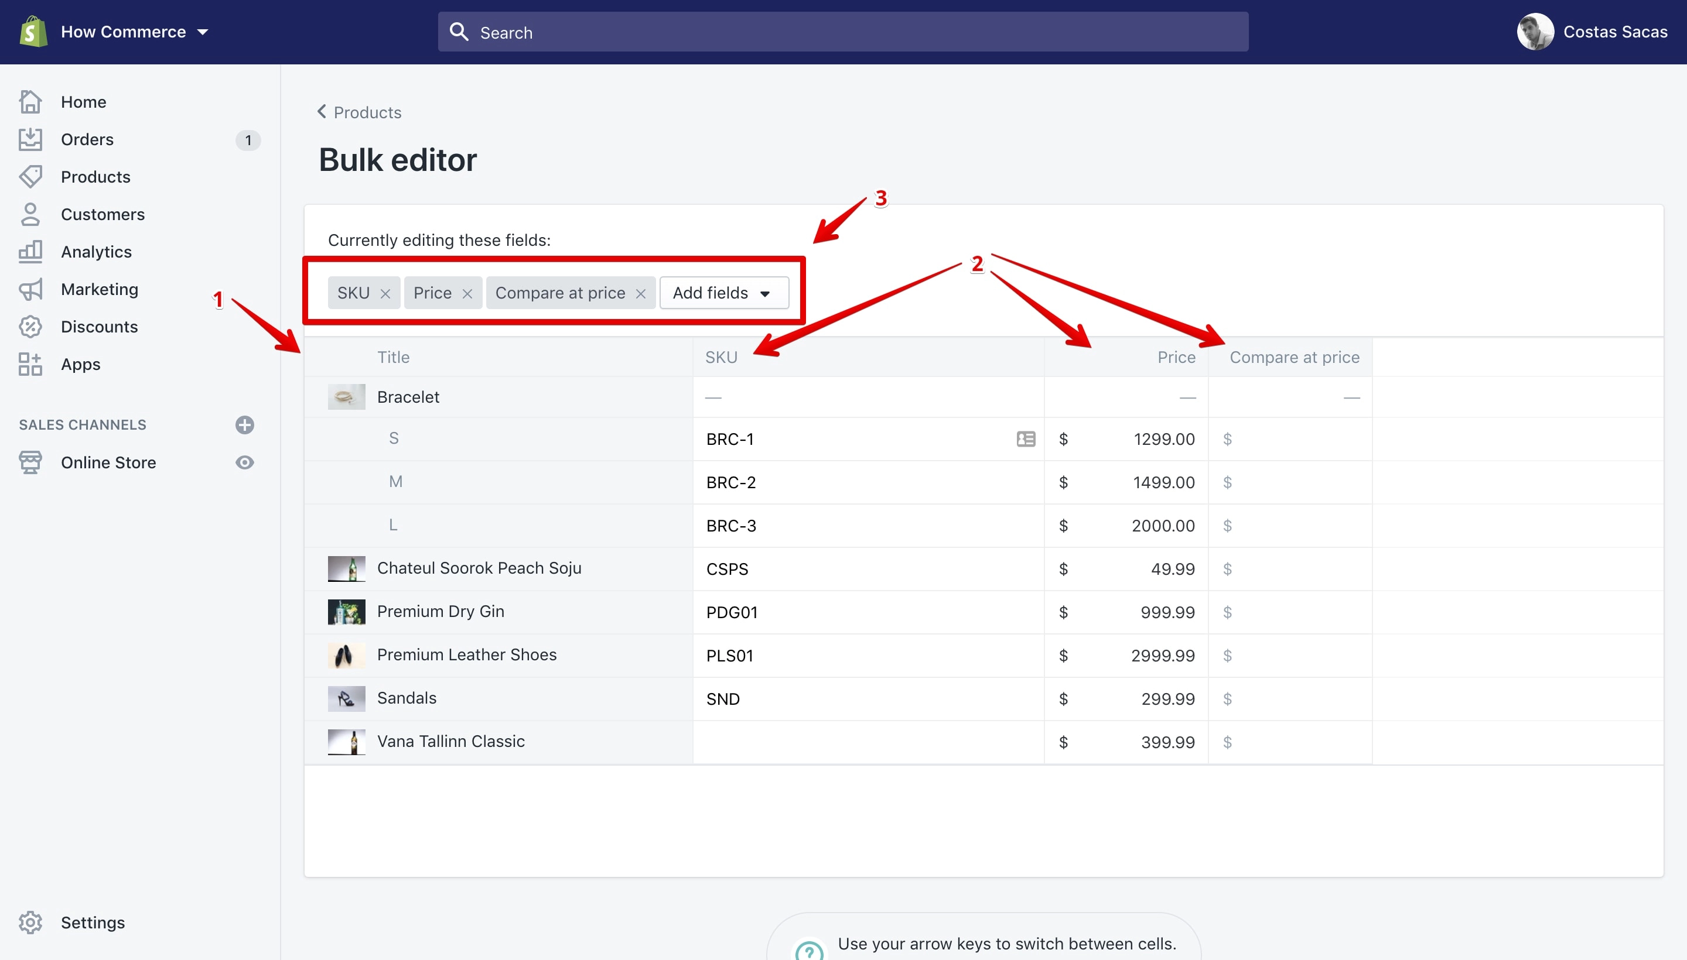This screenshot has height=960, width=1687.
Task: Click the Marketing megaphone icon
Action: pos(30,289)
